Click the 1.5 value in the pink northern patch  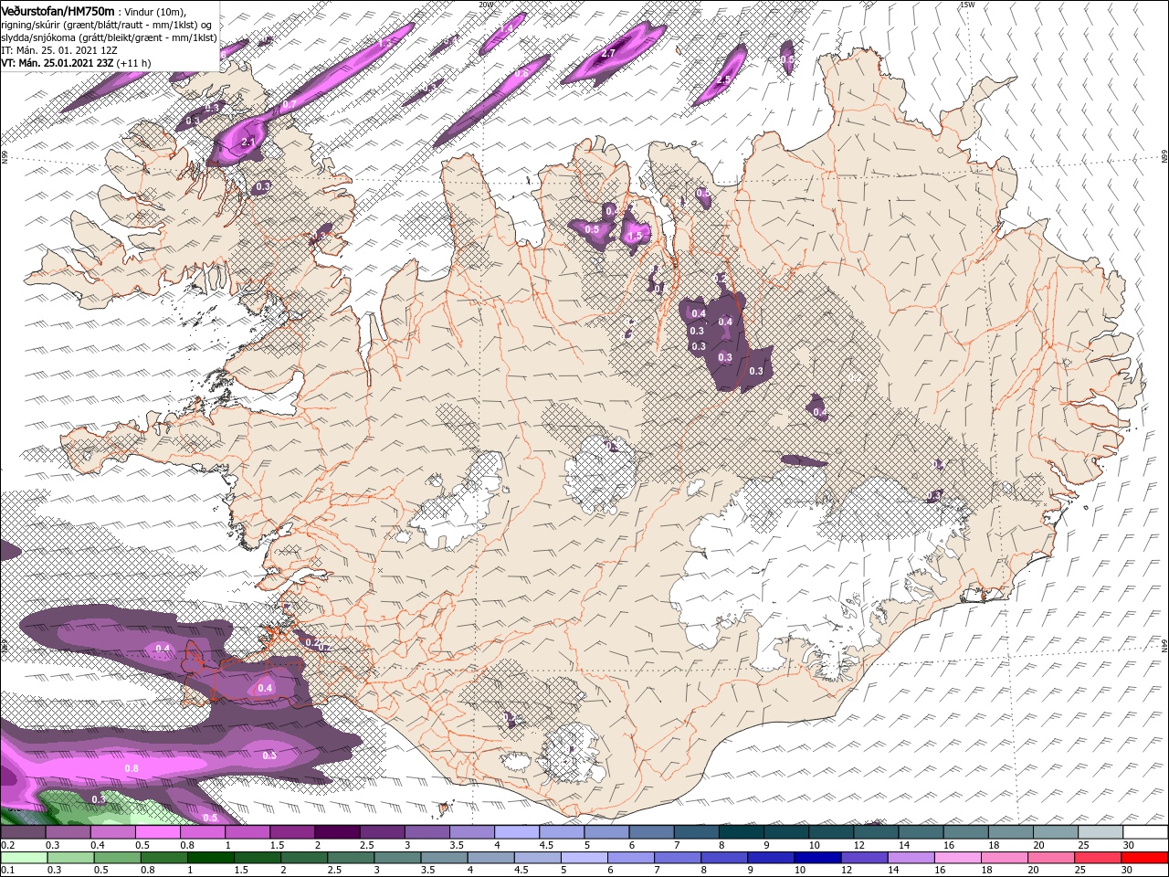pyautogui.click(x=636, y=236)
